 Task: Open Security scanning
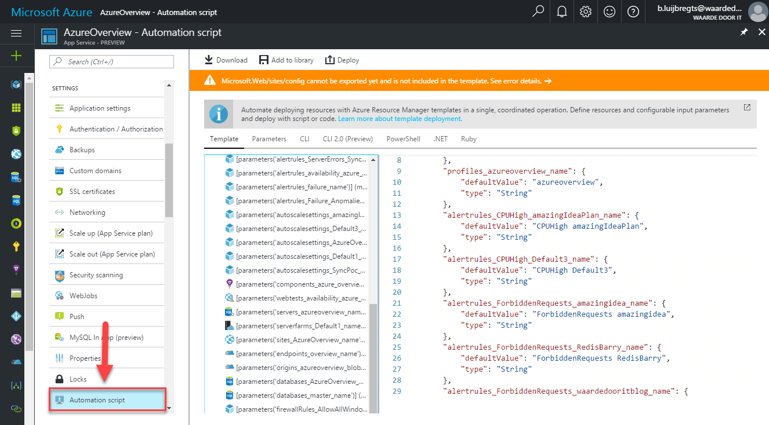pos(107,275)
